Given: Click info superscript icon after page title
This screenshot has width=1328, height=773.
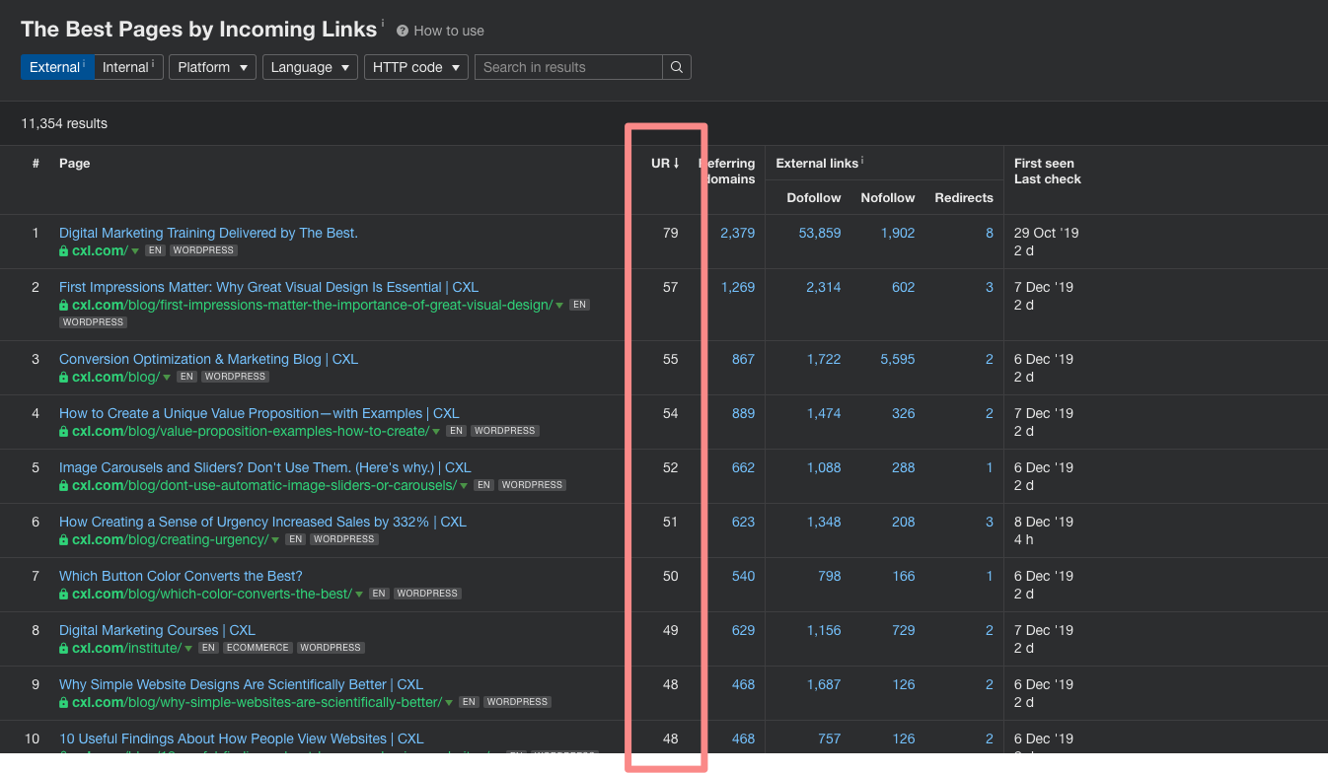Looking at the screenshot, I should click(383, 23).
